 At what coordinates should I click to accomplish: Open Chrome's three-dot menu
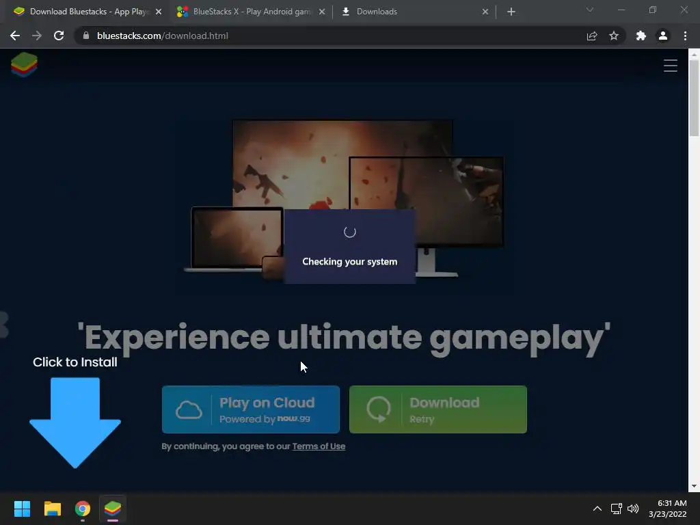(x=685, y=36)
